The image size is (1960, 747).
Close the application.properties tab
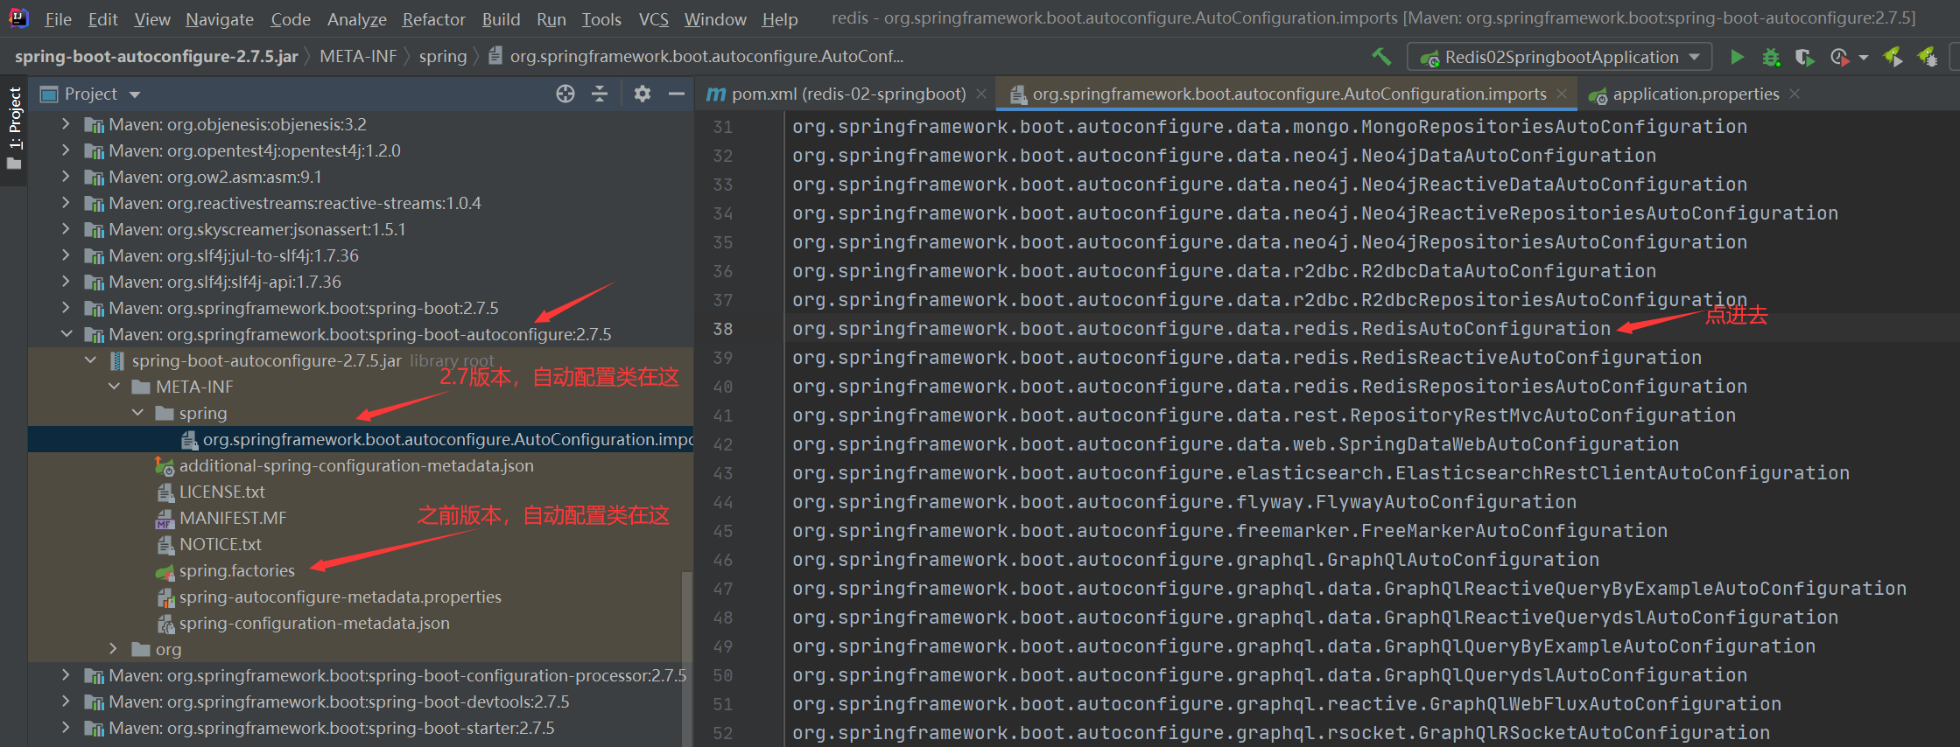coord(1795,94)
